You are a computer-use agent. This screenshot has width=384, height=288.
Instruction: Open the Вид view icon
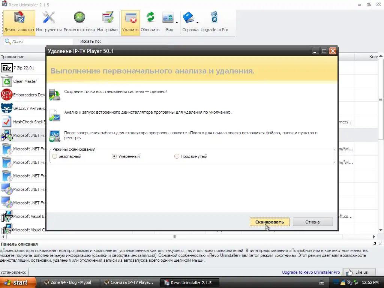tap(168, 19)
